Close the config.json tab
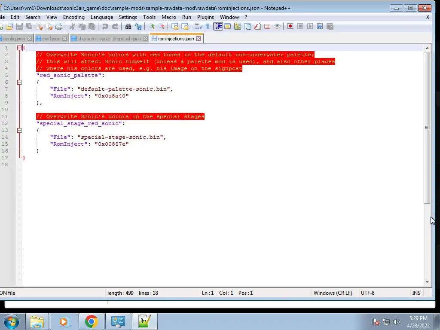The width and height of the screenshot is (440, 330). coord(30,39)
